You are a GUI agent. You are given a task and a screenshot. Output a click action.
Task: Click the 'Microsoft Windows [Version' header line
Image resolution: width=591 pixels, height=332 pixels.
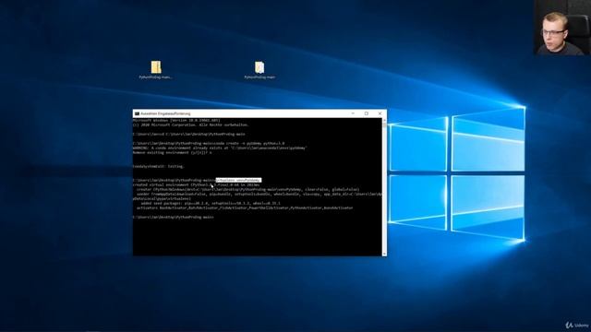(x=176, y=121)
